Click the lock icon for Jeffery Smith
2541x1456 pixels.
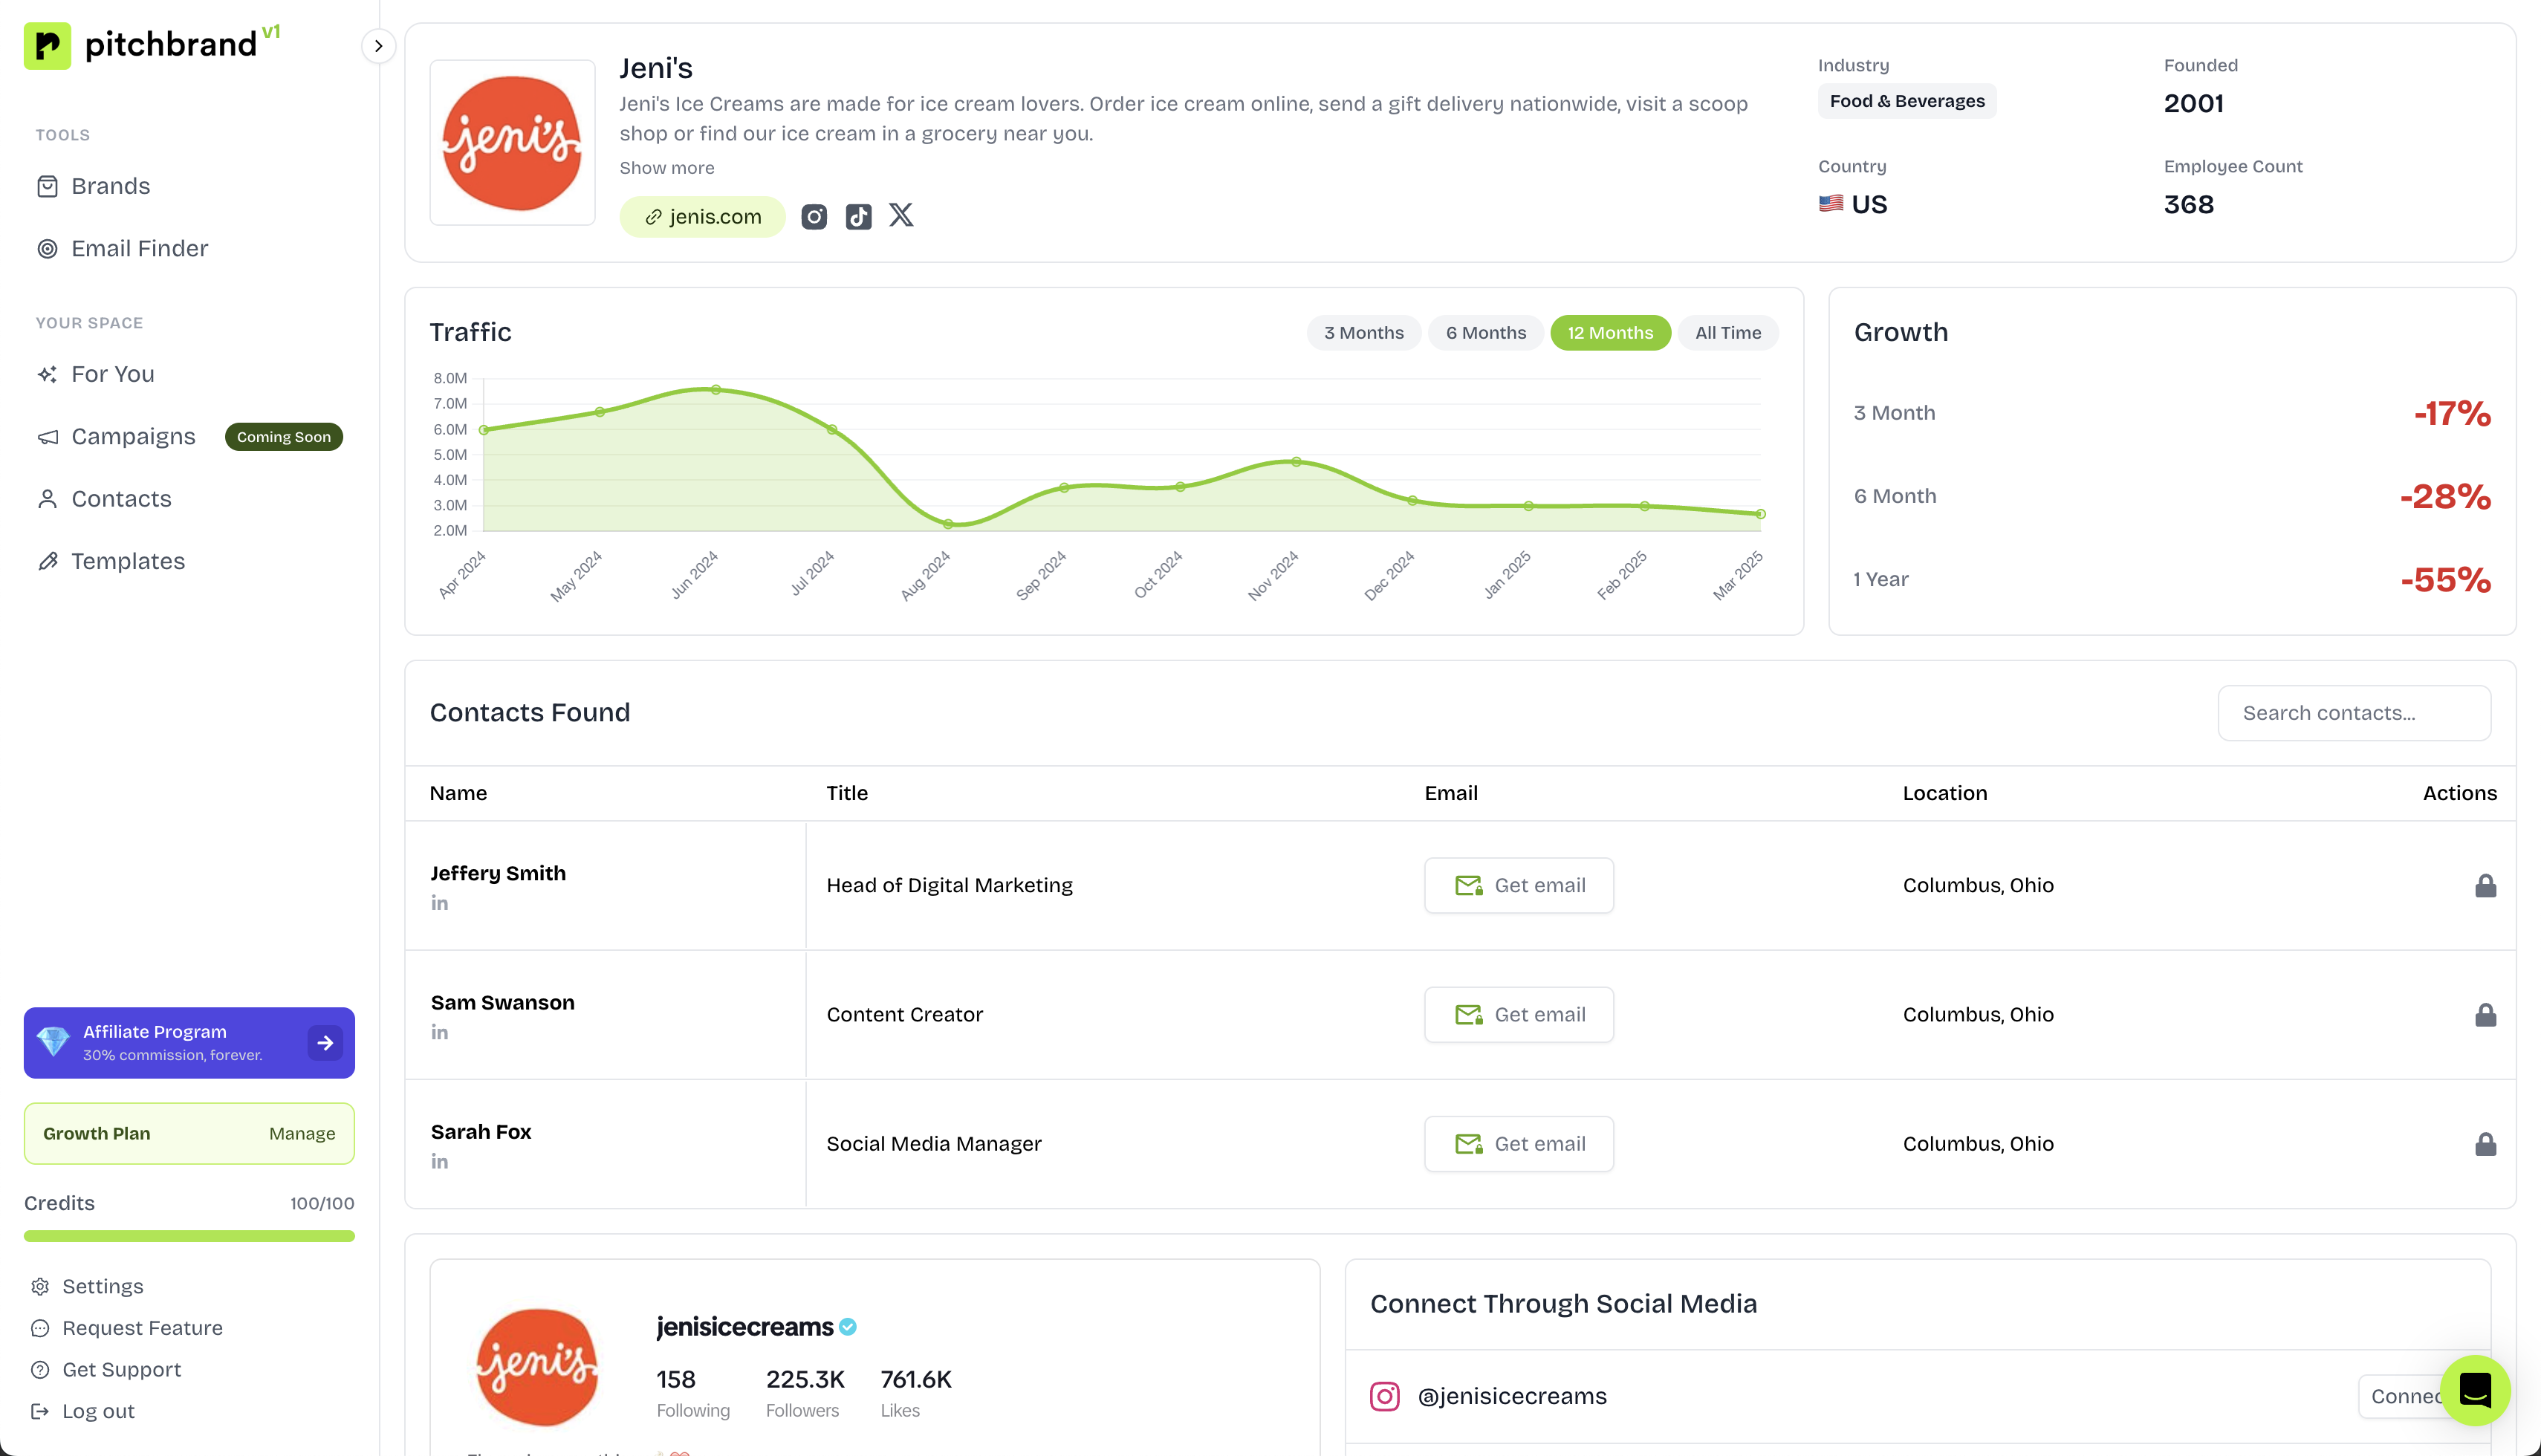pyautogui.click(x=2485, y=886)
